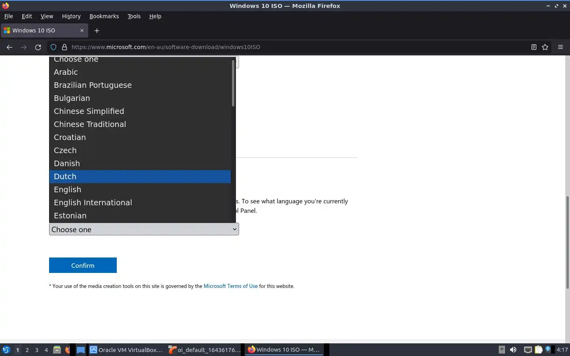Choose Brazilian Portuguese language option
The width and height of the screenshot is (570, 356).
140,85
